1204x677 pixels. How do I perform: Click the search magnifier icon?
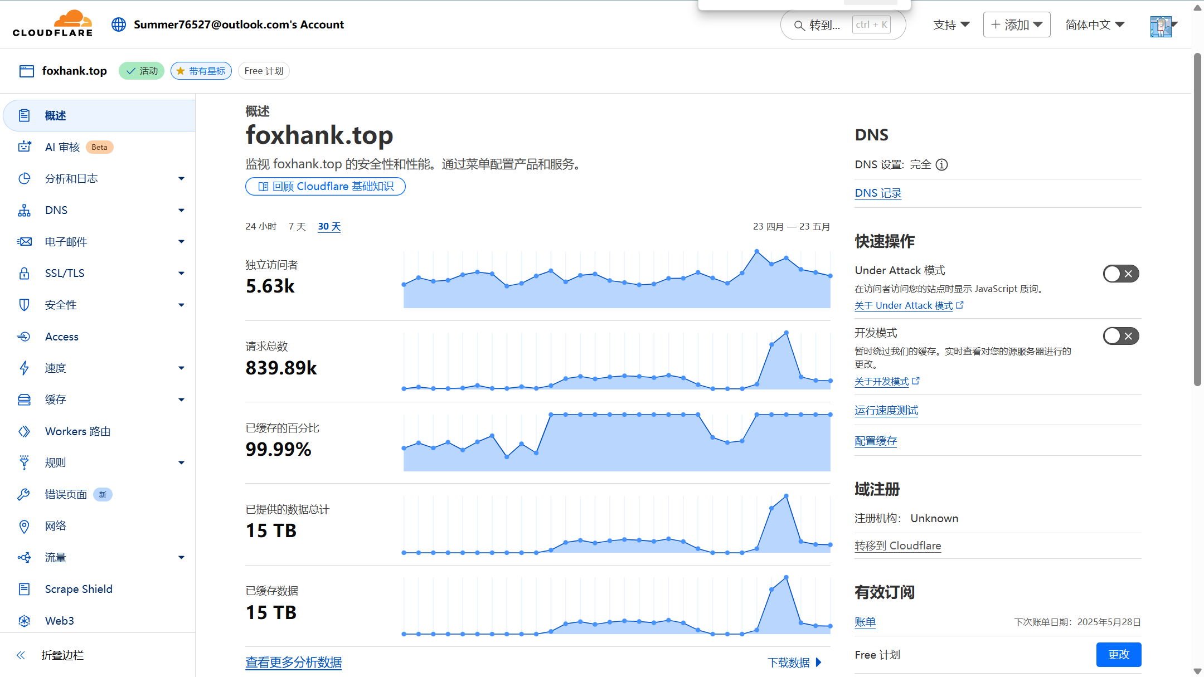(799, 25)
